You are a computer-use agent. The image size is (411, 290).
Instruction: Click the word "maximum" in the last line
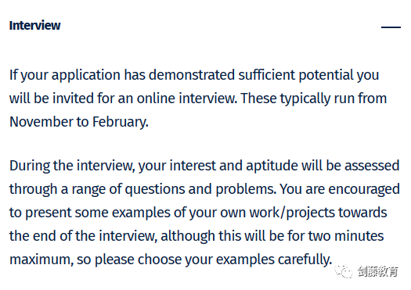pos(40,260)
